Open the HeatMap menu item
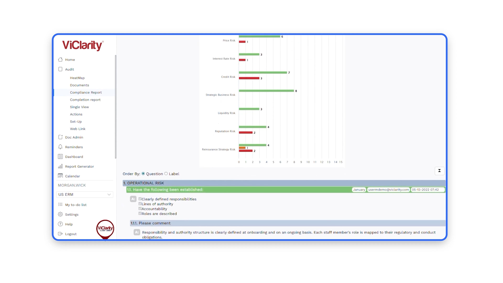The image size is (503, 283). click(x=77, y=78)
